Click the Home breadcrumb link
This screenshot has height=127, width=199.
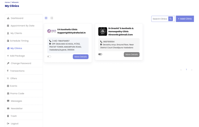(7, 2)
